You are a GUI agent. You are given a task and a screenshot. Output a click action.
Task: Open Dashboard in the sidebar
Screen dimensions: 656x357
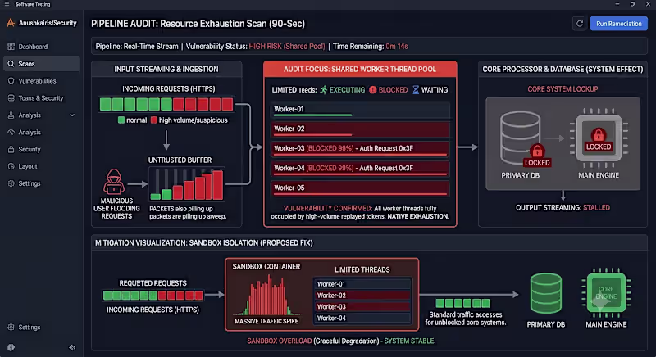(41, 47)
